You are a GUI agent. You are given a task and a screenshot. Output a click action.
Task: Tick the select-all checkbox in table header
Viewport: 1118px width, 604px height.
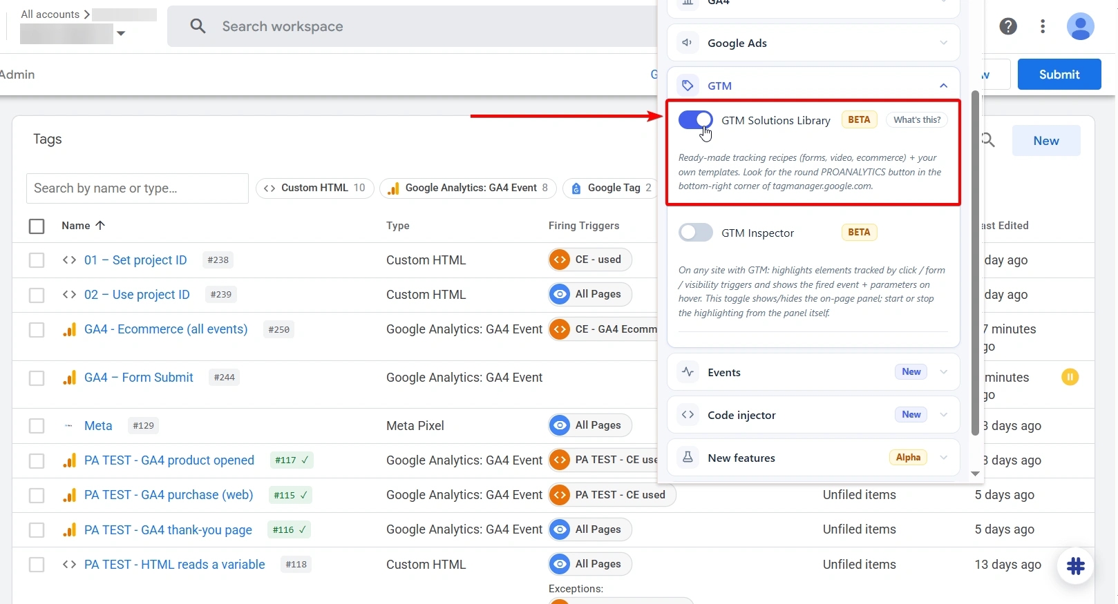(x=37, y=226)
